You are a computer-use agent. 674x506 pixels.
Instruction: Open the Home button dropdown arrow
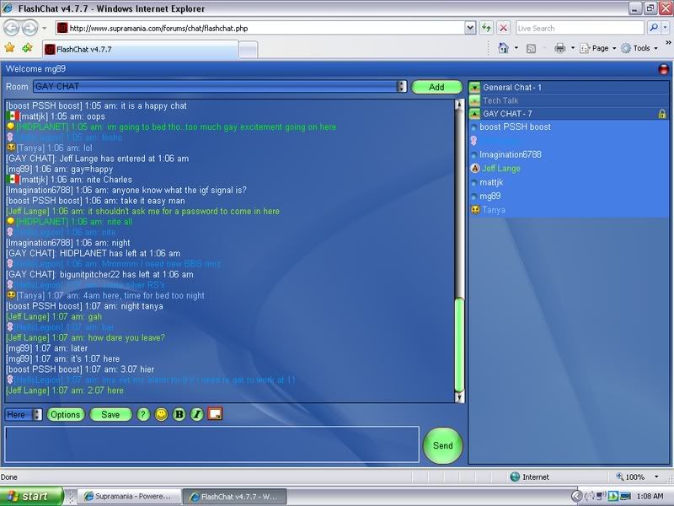(516, 48)
